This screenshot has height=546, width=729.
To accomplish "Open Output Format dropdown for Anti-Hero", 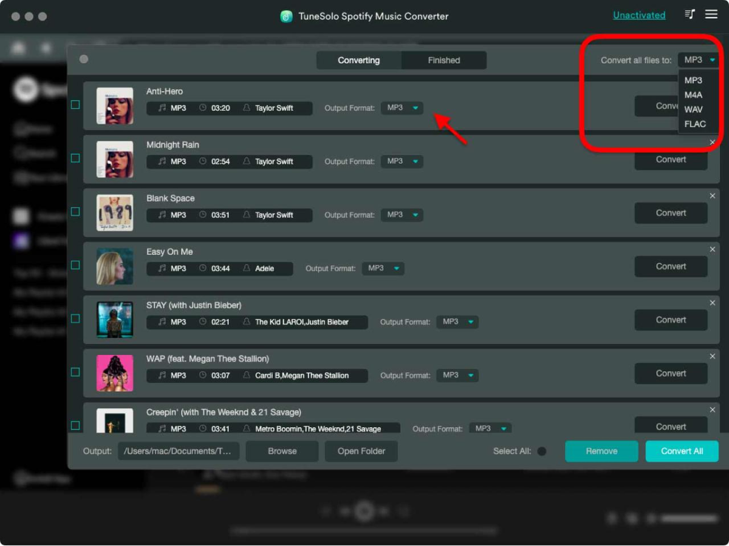I will click(402, 108).
